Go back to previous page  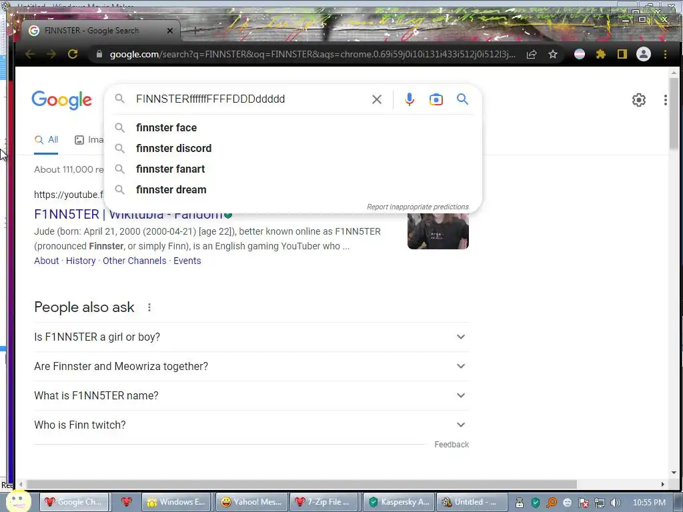point(29,54)
